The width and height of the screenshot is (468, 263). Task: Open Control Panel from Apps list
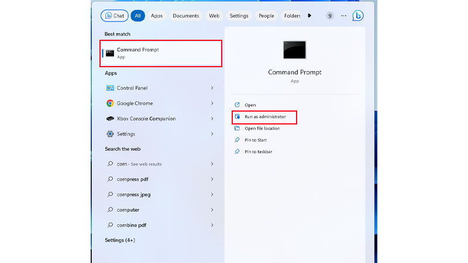pos(160,88)
